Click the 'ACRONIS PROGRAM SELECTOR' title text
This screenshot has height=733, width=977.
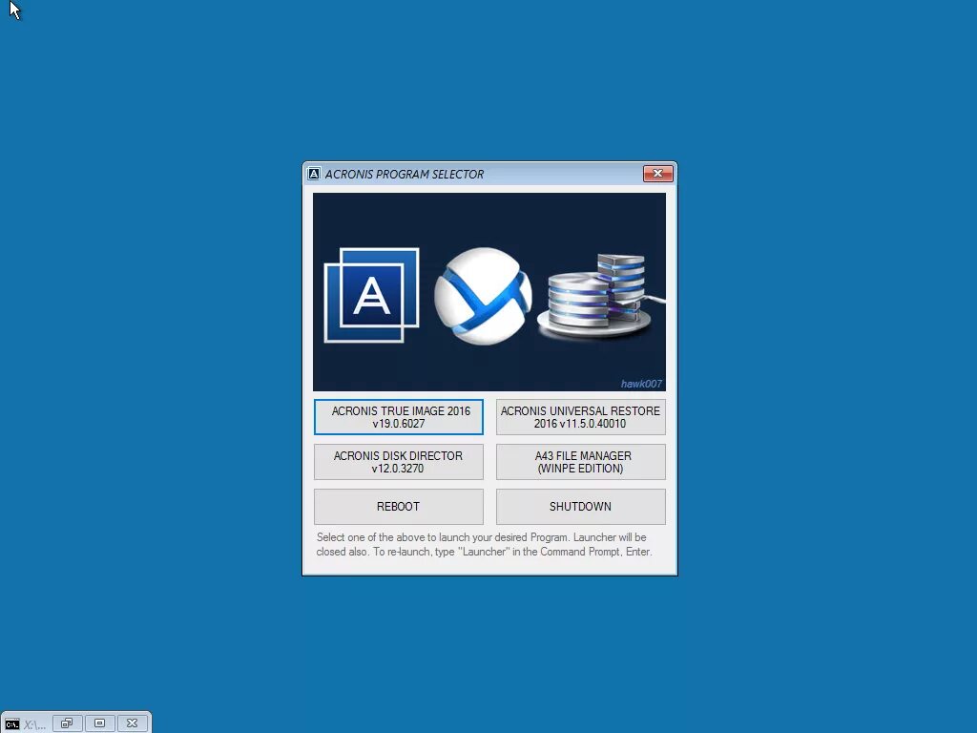[405, 175]
